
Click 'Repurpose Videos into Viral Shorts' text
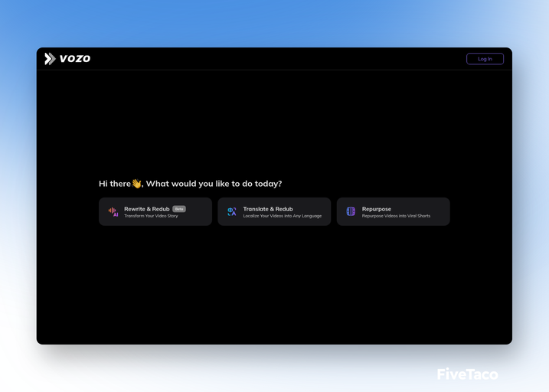click(396, 216)
